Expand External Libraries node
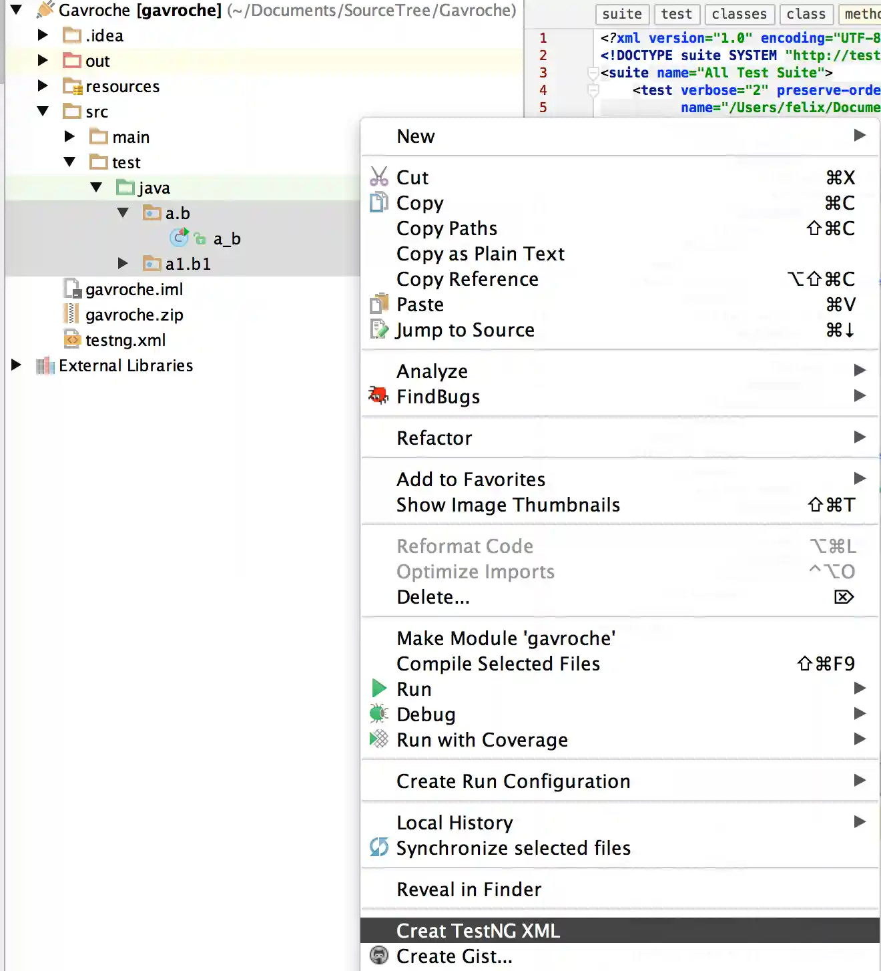The width and height of the screenshot is (881, 971). pos(16,365)
